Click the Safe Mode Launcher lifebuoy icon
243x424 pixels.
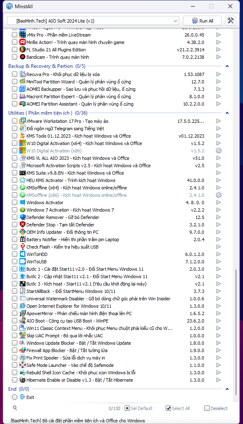tap(23, 365)
